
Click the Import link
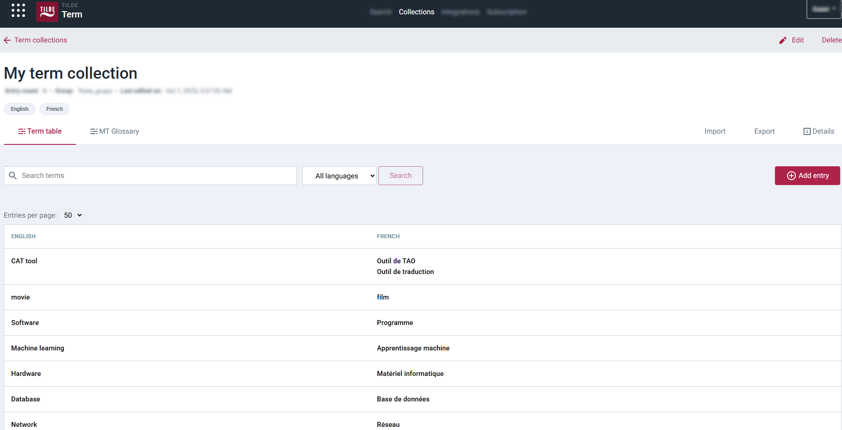click(x=715, y=131)
